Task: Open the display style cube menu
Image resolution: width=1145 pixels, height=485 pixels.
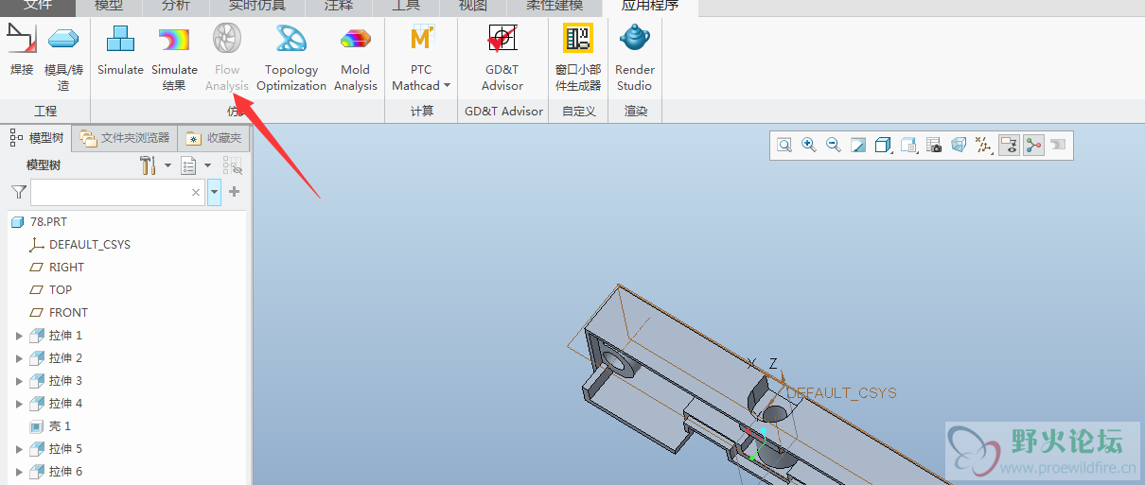Action: (884, 145)
